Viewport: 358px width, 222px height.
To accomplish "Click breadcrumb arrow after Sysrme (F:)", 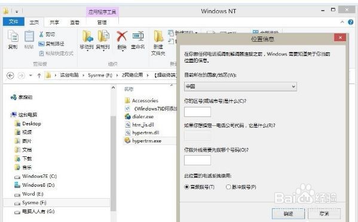I will point(117,75).
